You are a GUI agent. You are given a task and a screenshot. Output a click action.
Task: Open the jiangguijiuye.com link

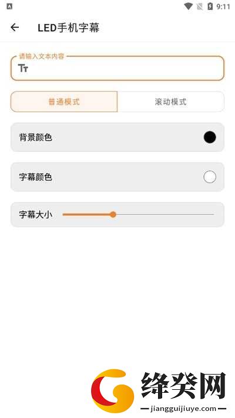click(x=183, y=409)
